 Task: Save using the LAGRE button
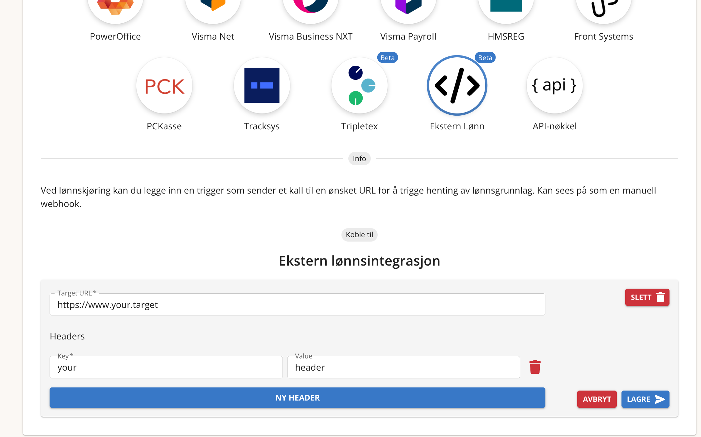pyautogui.click(x=645, y=399)
